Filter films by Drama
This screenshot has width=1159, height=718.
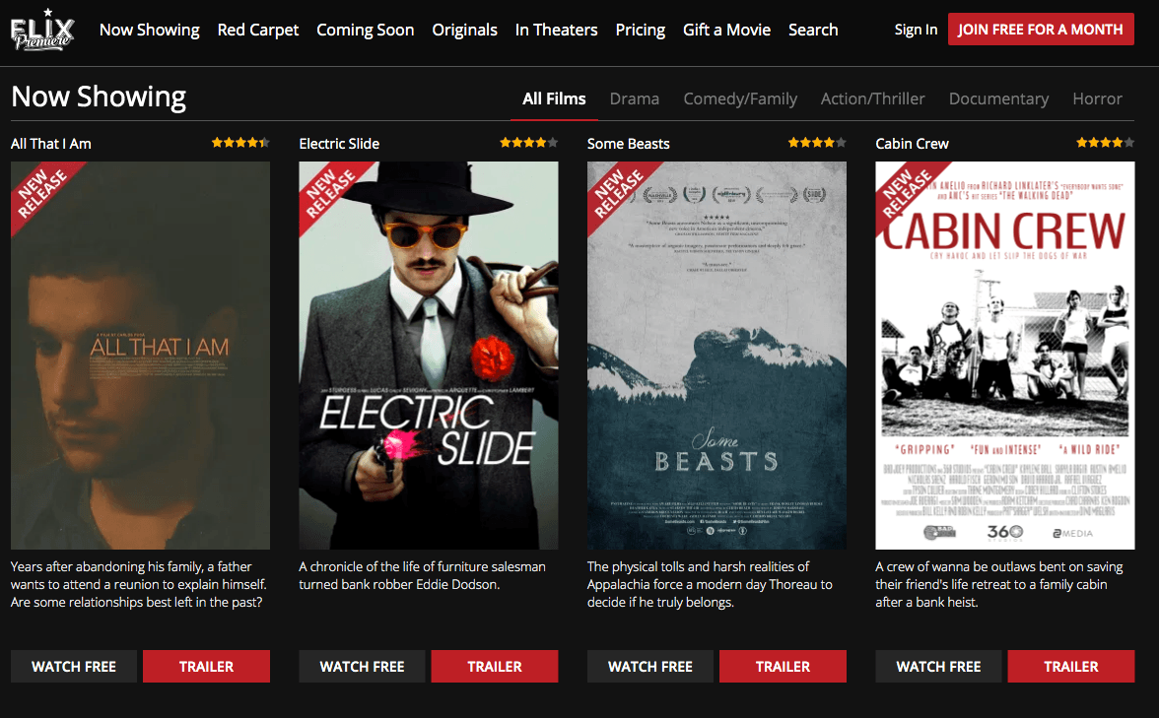tap(635, 98)
